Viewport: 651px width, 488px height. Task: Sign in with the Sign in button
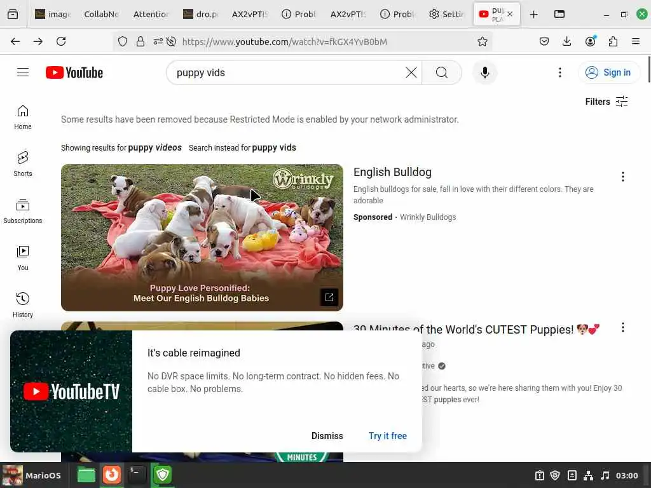(x=608, y=72)
